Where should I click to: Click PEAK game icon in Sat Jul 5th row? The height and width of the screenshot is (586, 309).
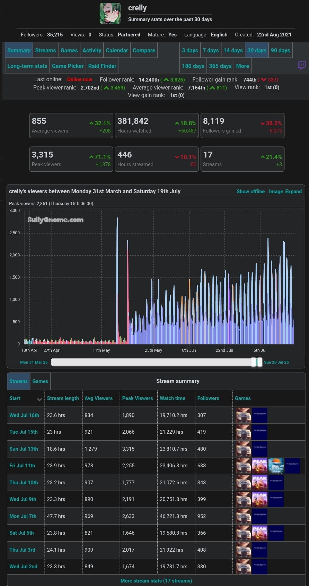pos(260,533)
